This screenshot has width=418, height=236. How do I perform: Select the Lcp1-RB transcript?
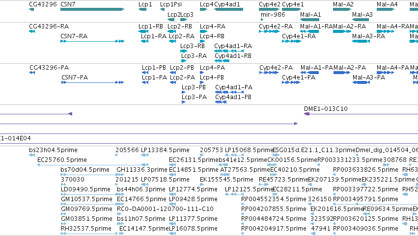[x=143, y=31]
